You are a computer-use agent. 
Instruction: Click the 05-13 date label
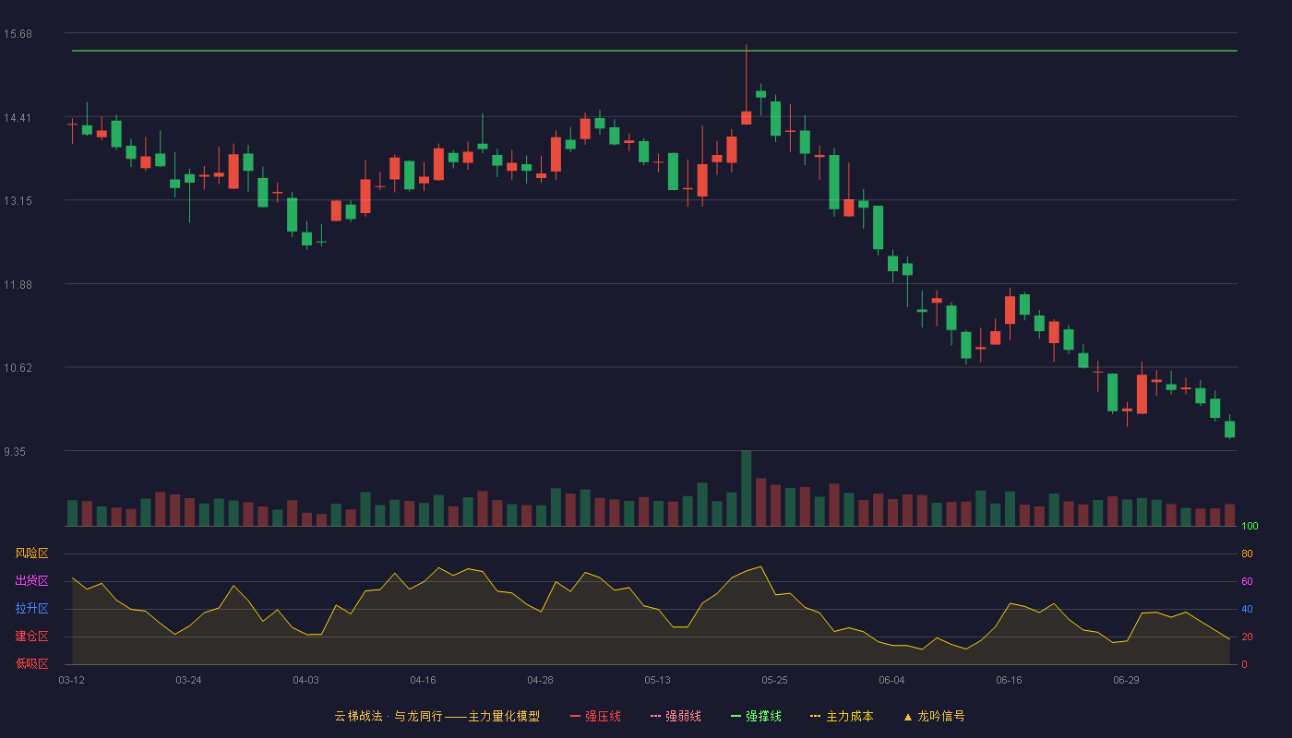[x=657, y=680]
